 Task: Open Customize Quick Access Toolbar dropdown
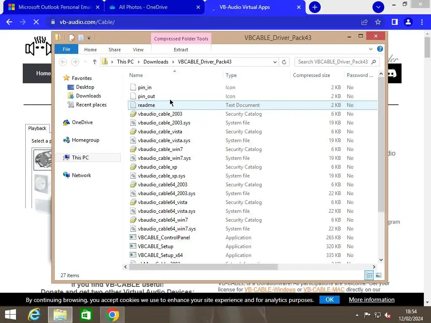89,38
